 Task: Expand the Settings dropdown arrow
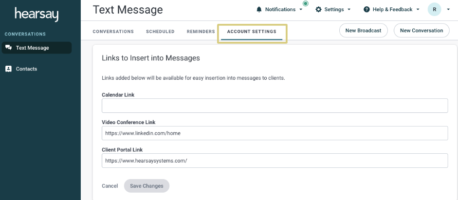[x=349, y=10]
